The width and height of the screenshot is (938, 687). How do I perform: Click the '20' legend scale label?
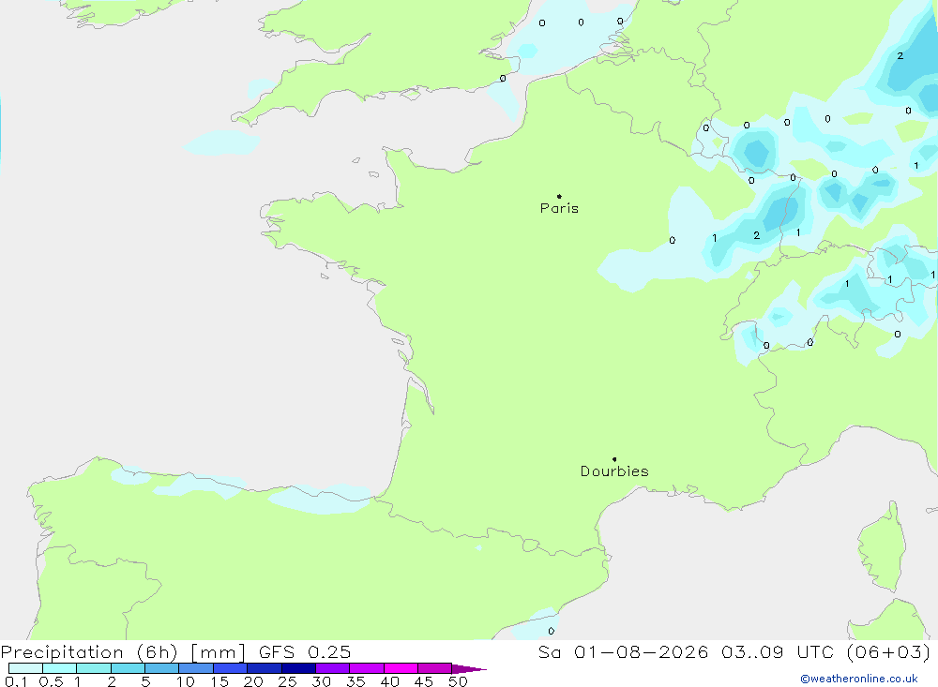point(253,681)
